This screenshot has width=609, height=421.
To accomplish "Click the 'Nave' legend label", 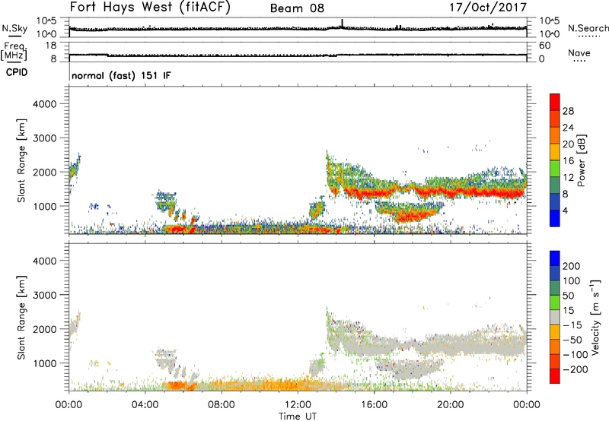I will click(x=579, y=53).
